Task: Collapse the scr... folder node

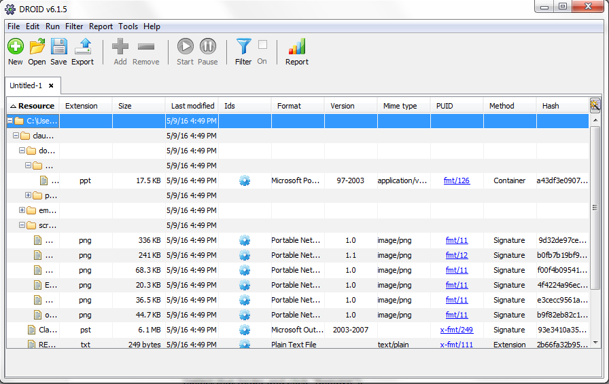Action: point(22,225)
